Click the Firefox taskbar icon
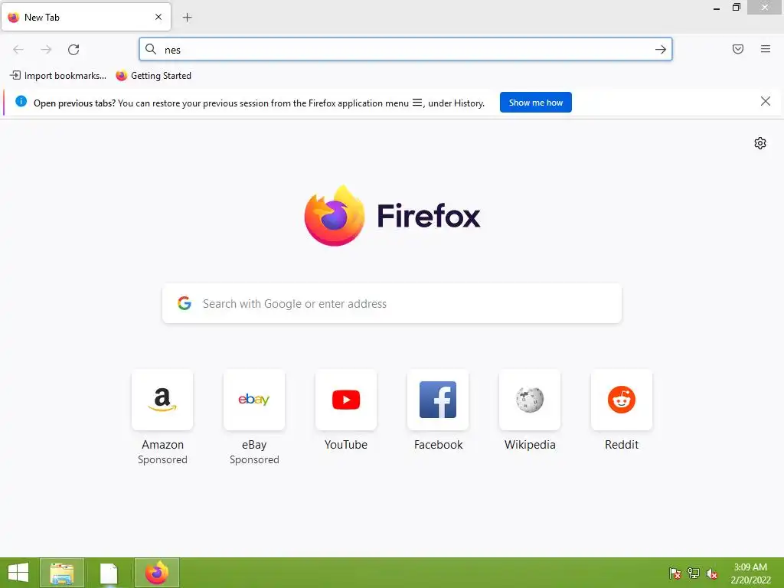 pyautogui.click(x=156, y=573)
